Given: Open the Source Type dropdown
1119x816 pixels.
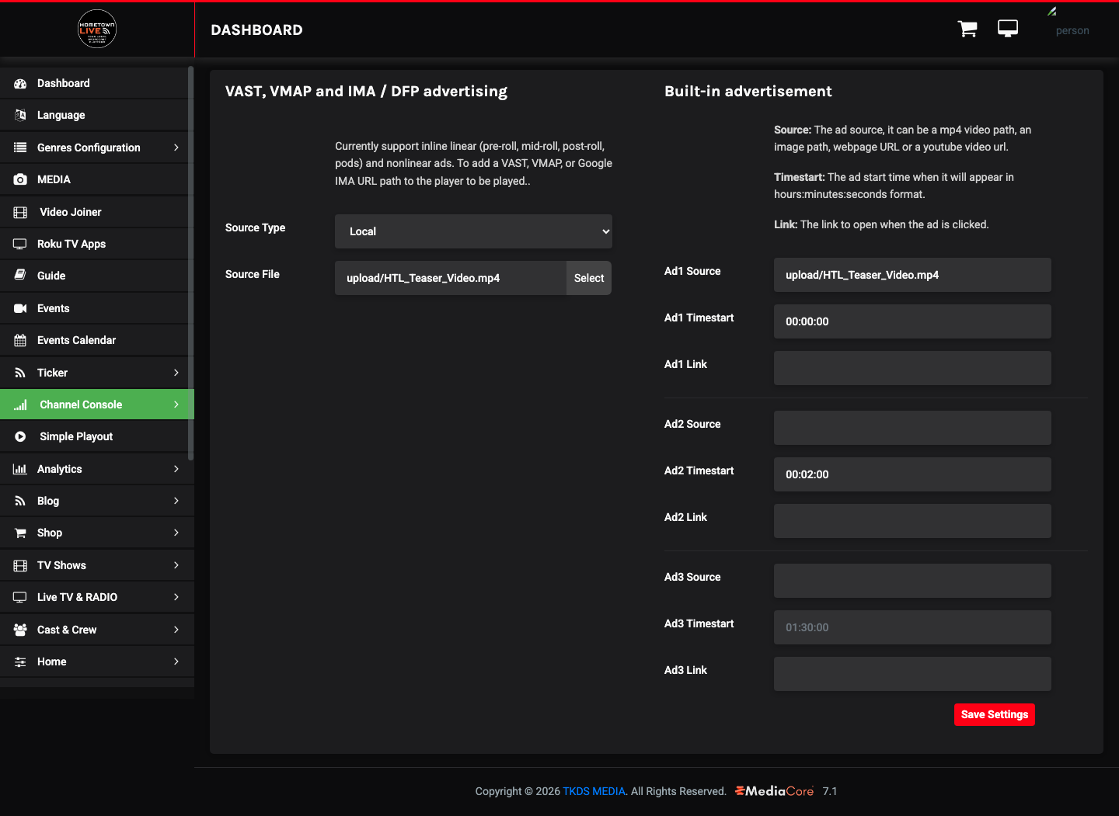Looking at the screenshot, I should tap(473, 231).
